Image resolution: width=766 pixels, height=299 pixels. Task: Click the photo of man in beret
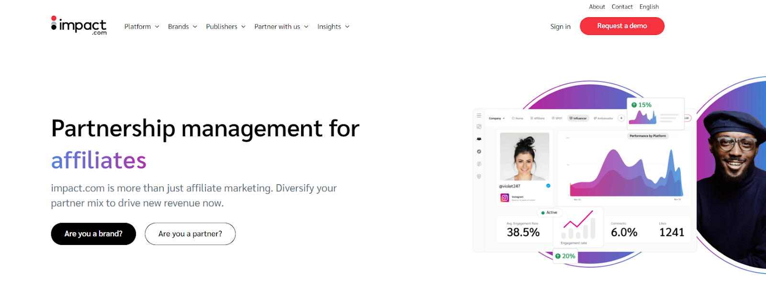click(732, 189)
